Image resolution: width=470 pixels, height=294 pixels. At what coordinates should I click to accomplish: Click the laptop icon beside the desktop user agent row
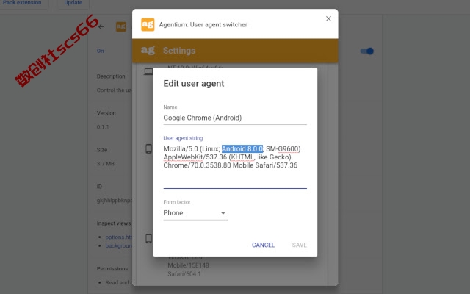[148, 72]
